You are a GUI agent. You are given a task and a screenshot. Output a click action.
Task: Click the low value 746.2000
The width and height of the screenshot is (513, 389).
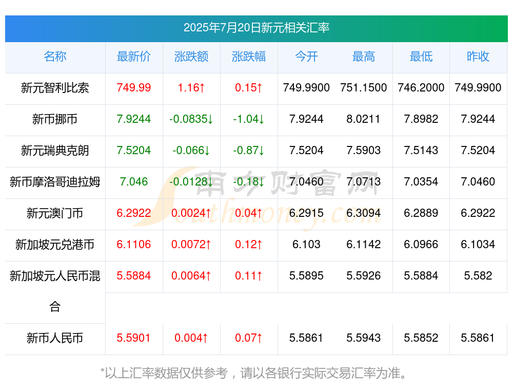tap(421, 88)
